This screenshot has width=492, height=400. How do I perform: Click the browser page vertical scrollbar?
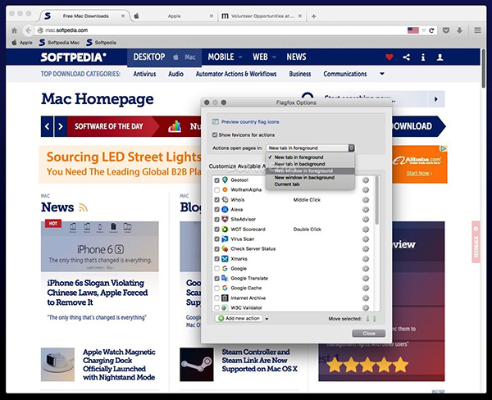(x=484, y=68)
